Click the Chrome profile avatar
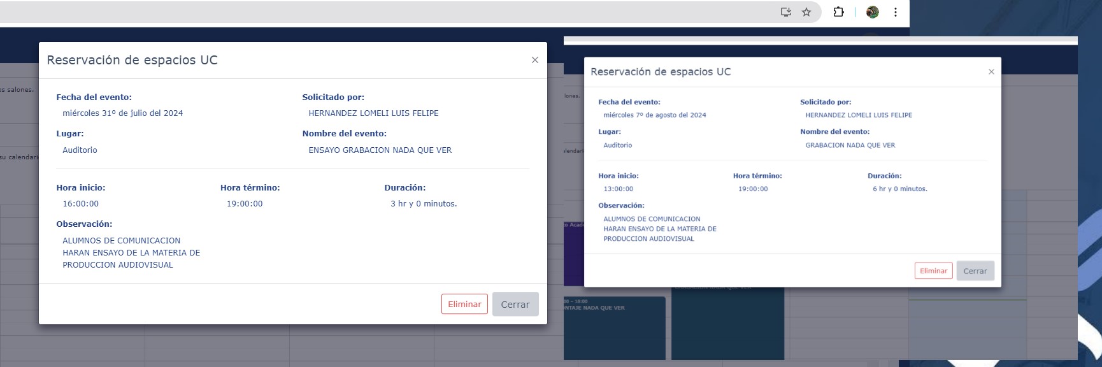The width and height of the screenshot is (1102, 367). tap(873, 12)
